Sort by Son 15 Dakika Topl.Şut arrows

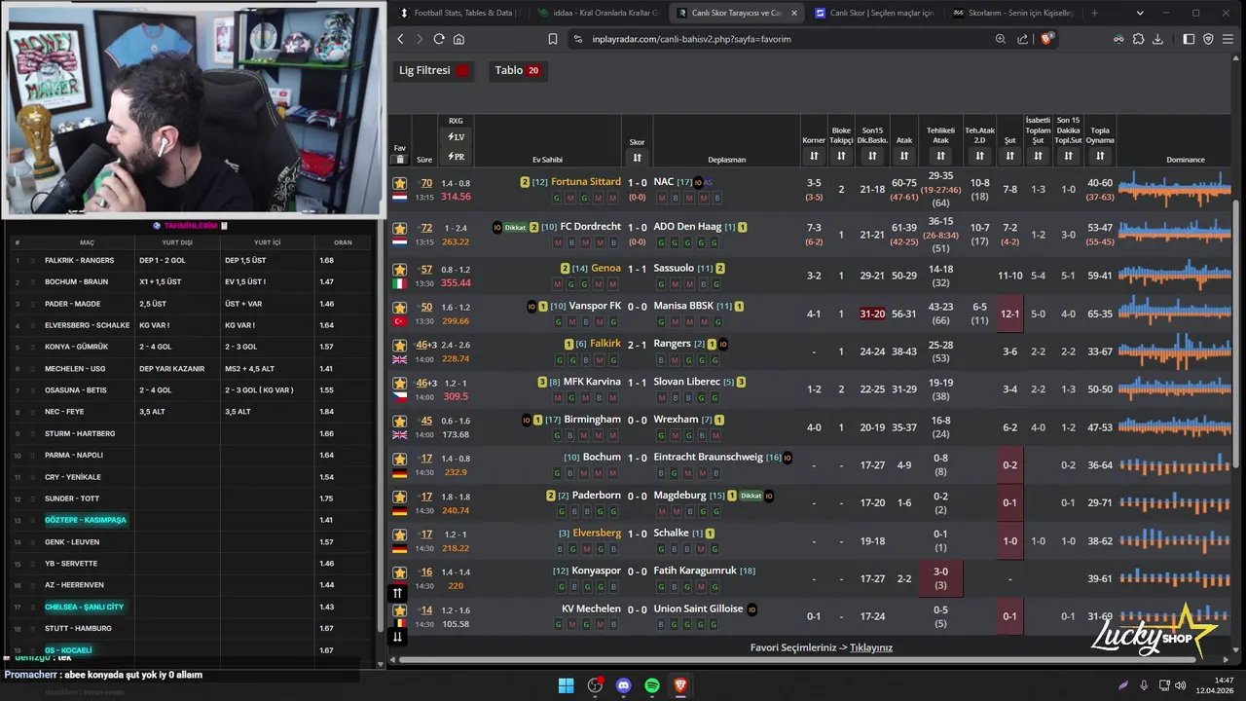pos(1068,156)
